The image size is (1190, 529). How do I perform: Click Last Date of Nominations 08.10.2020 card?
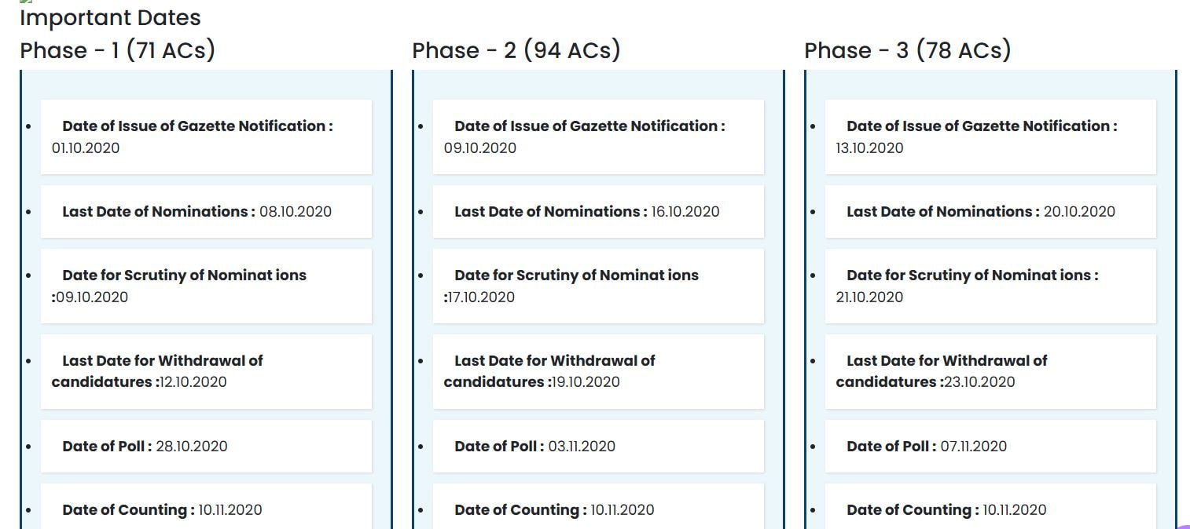point(205,211)
